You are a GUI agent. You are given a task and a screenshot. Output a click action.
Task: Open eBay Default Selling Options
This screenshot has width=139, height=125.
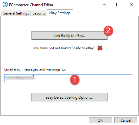tap(69, 97)
